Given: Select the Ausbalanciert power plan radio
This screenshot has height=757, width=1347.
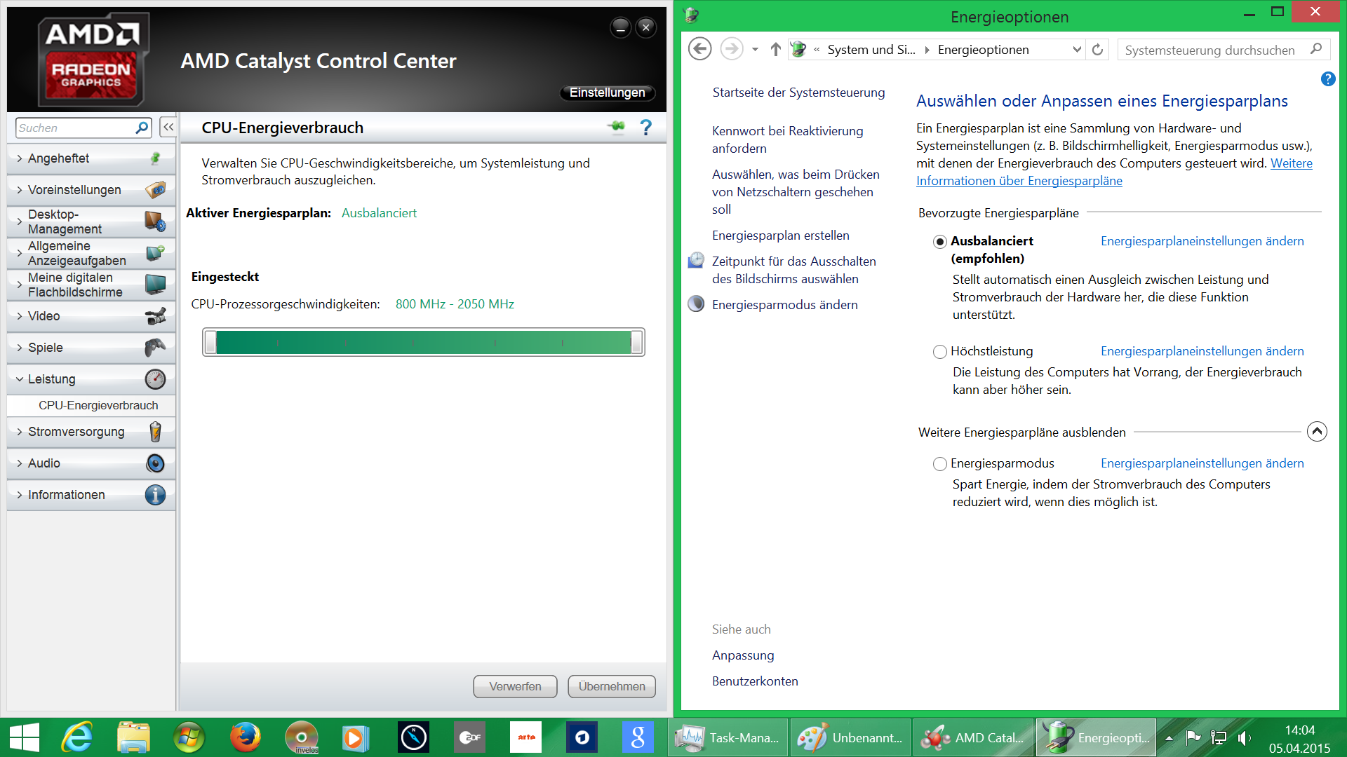Looking at the screenshot, I should pyautogui.click(x=939, y=242).
